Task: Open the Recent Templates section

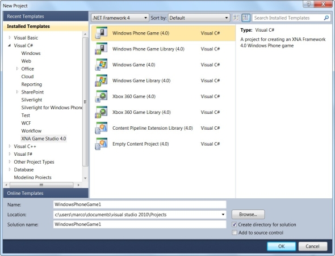Action: pyautogui.click(x=46, y=16)
